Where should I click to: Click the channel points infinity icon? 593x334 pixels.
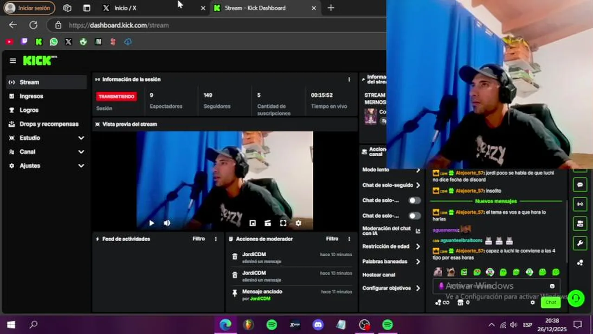click(442, 302)
